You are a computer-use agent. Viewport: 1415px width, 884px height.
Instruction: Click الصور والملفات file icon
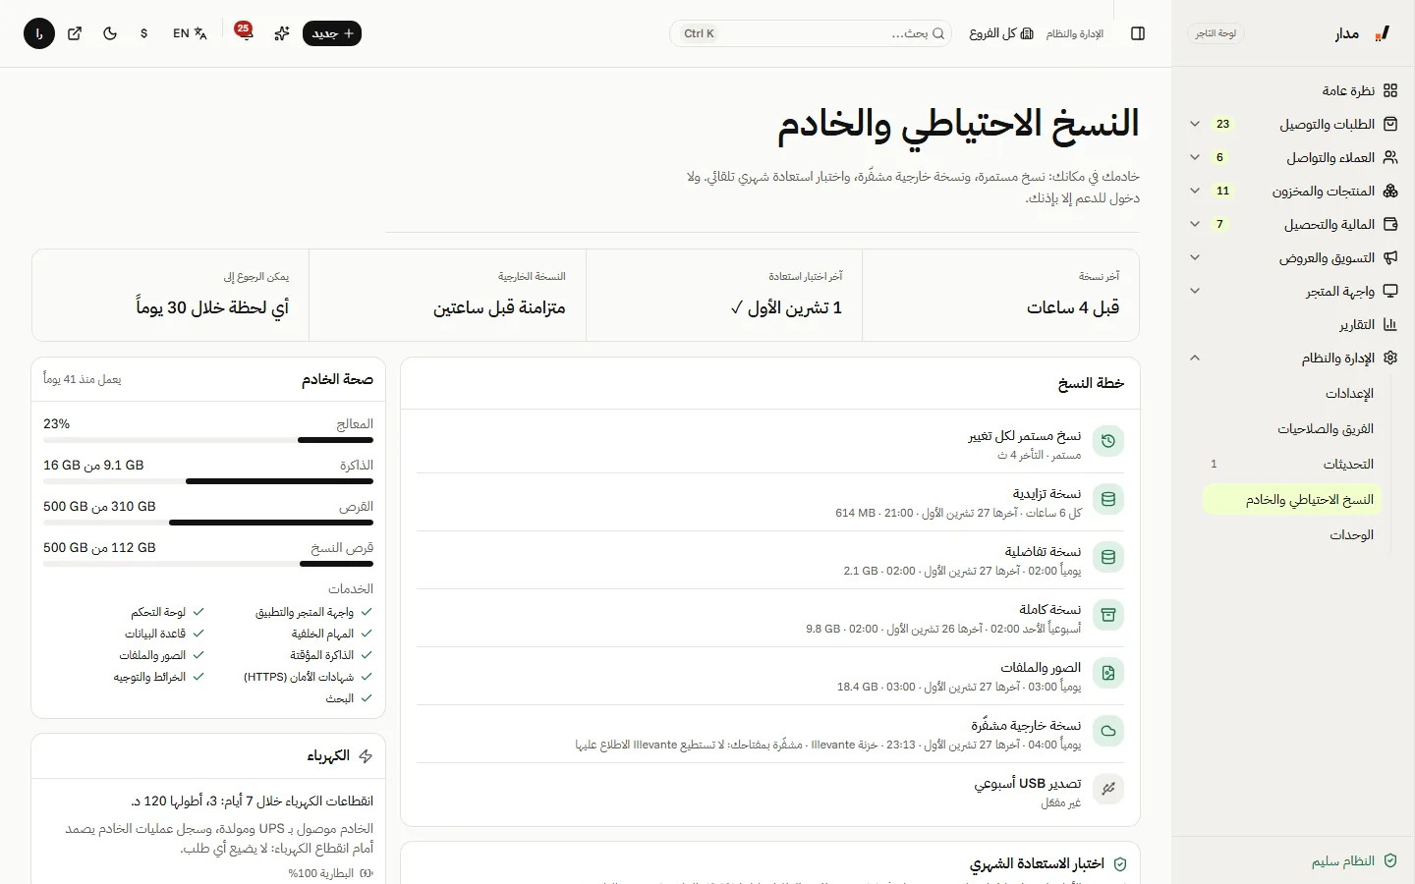click(1108, 673)
